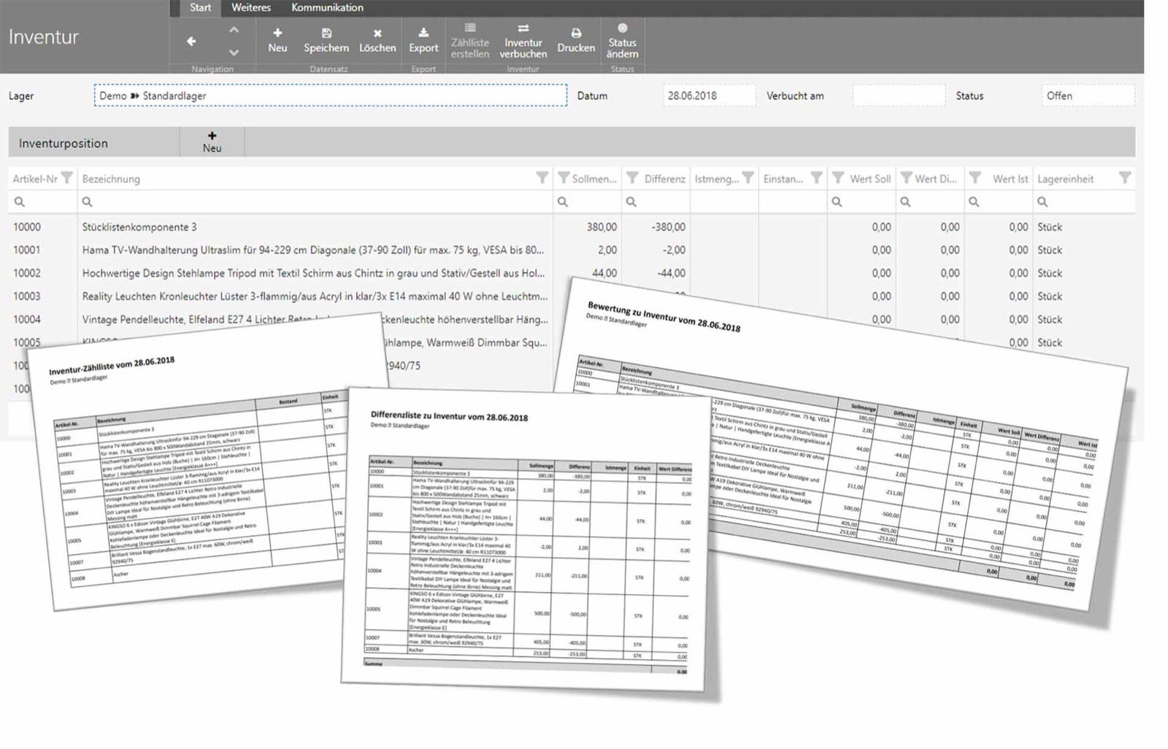
Task: Open the Start ribbon tab
Action: pyautogui.click(x=200, y=7)
